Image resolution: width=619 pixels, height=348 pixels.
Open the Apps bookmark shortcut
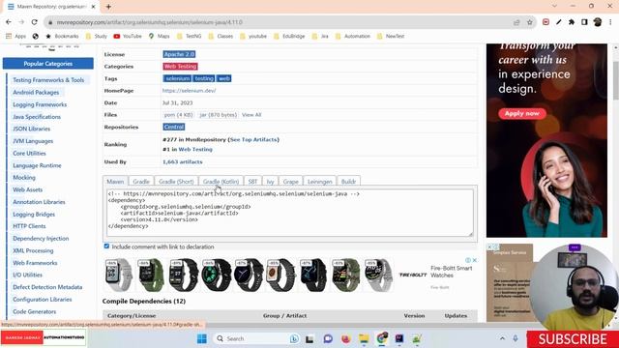click(x=16, y=36)
